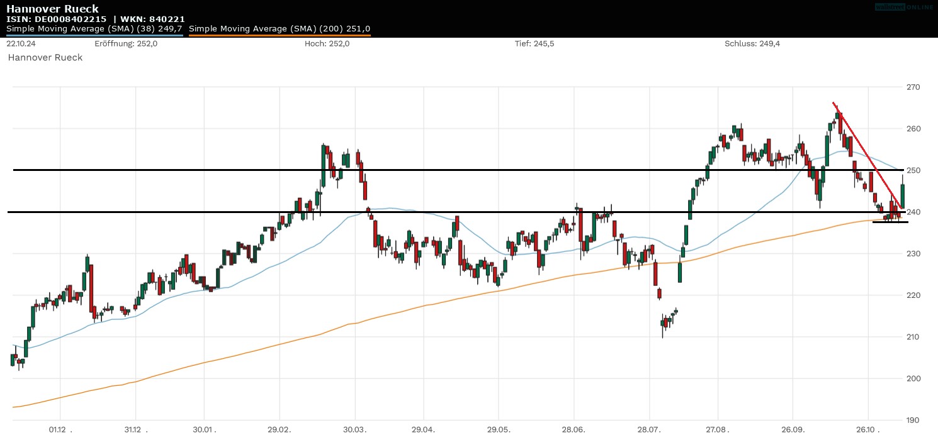
Task: Click the Eröffnung: 252,0 value
Action: pos(126,44)
